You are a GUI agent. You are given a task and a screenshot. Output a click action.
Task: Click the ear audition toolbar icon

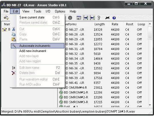tap(99, 18)
